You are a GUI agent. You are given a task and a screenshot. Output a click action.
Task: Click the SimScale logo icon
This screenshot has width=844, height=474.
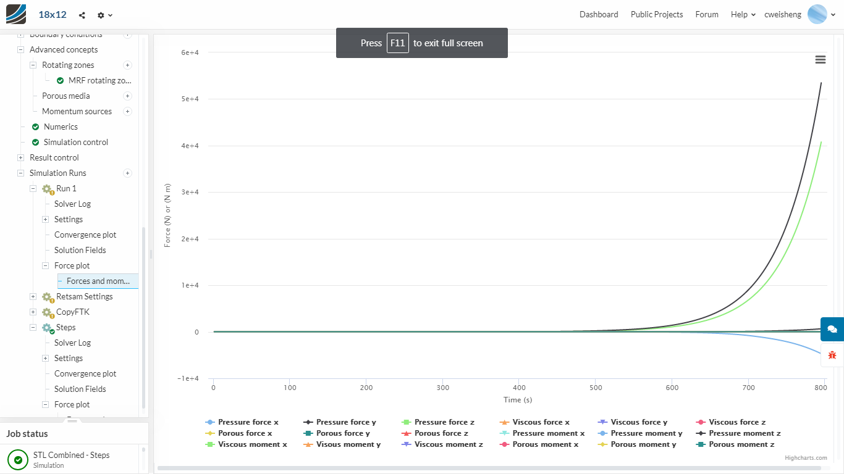click(x=16, y=14)
